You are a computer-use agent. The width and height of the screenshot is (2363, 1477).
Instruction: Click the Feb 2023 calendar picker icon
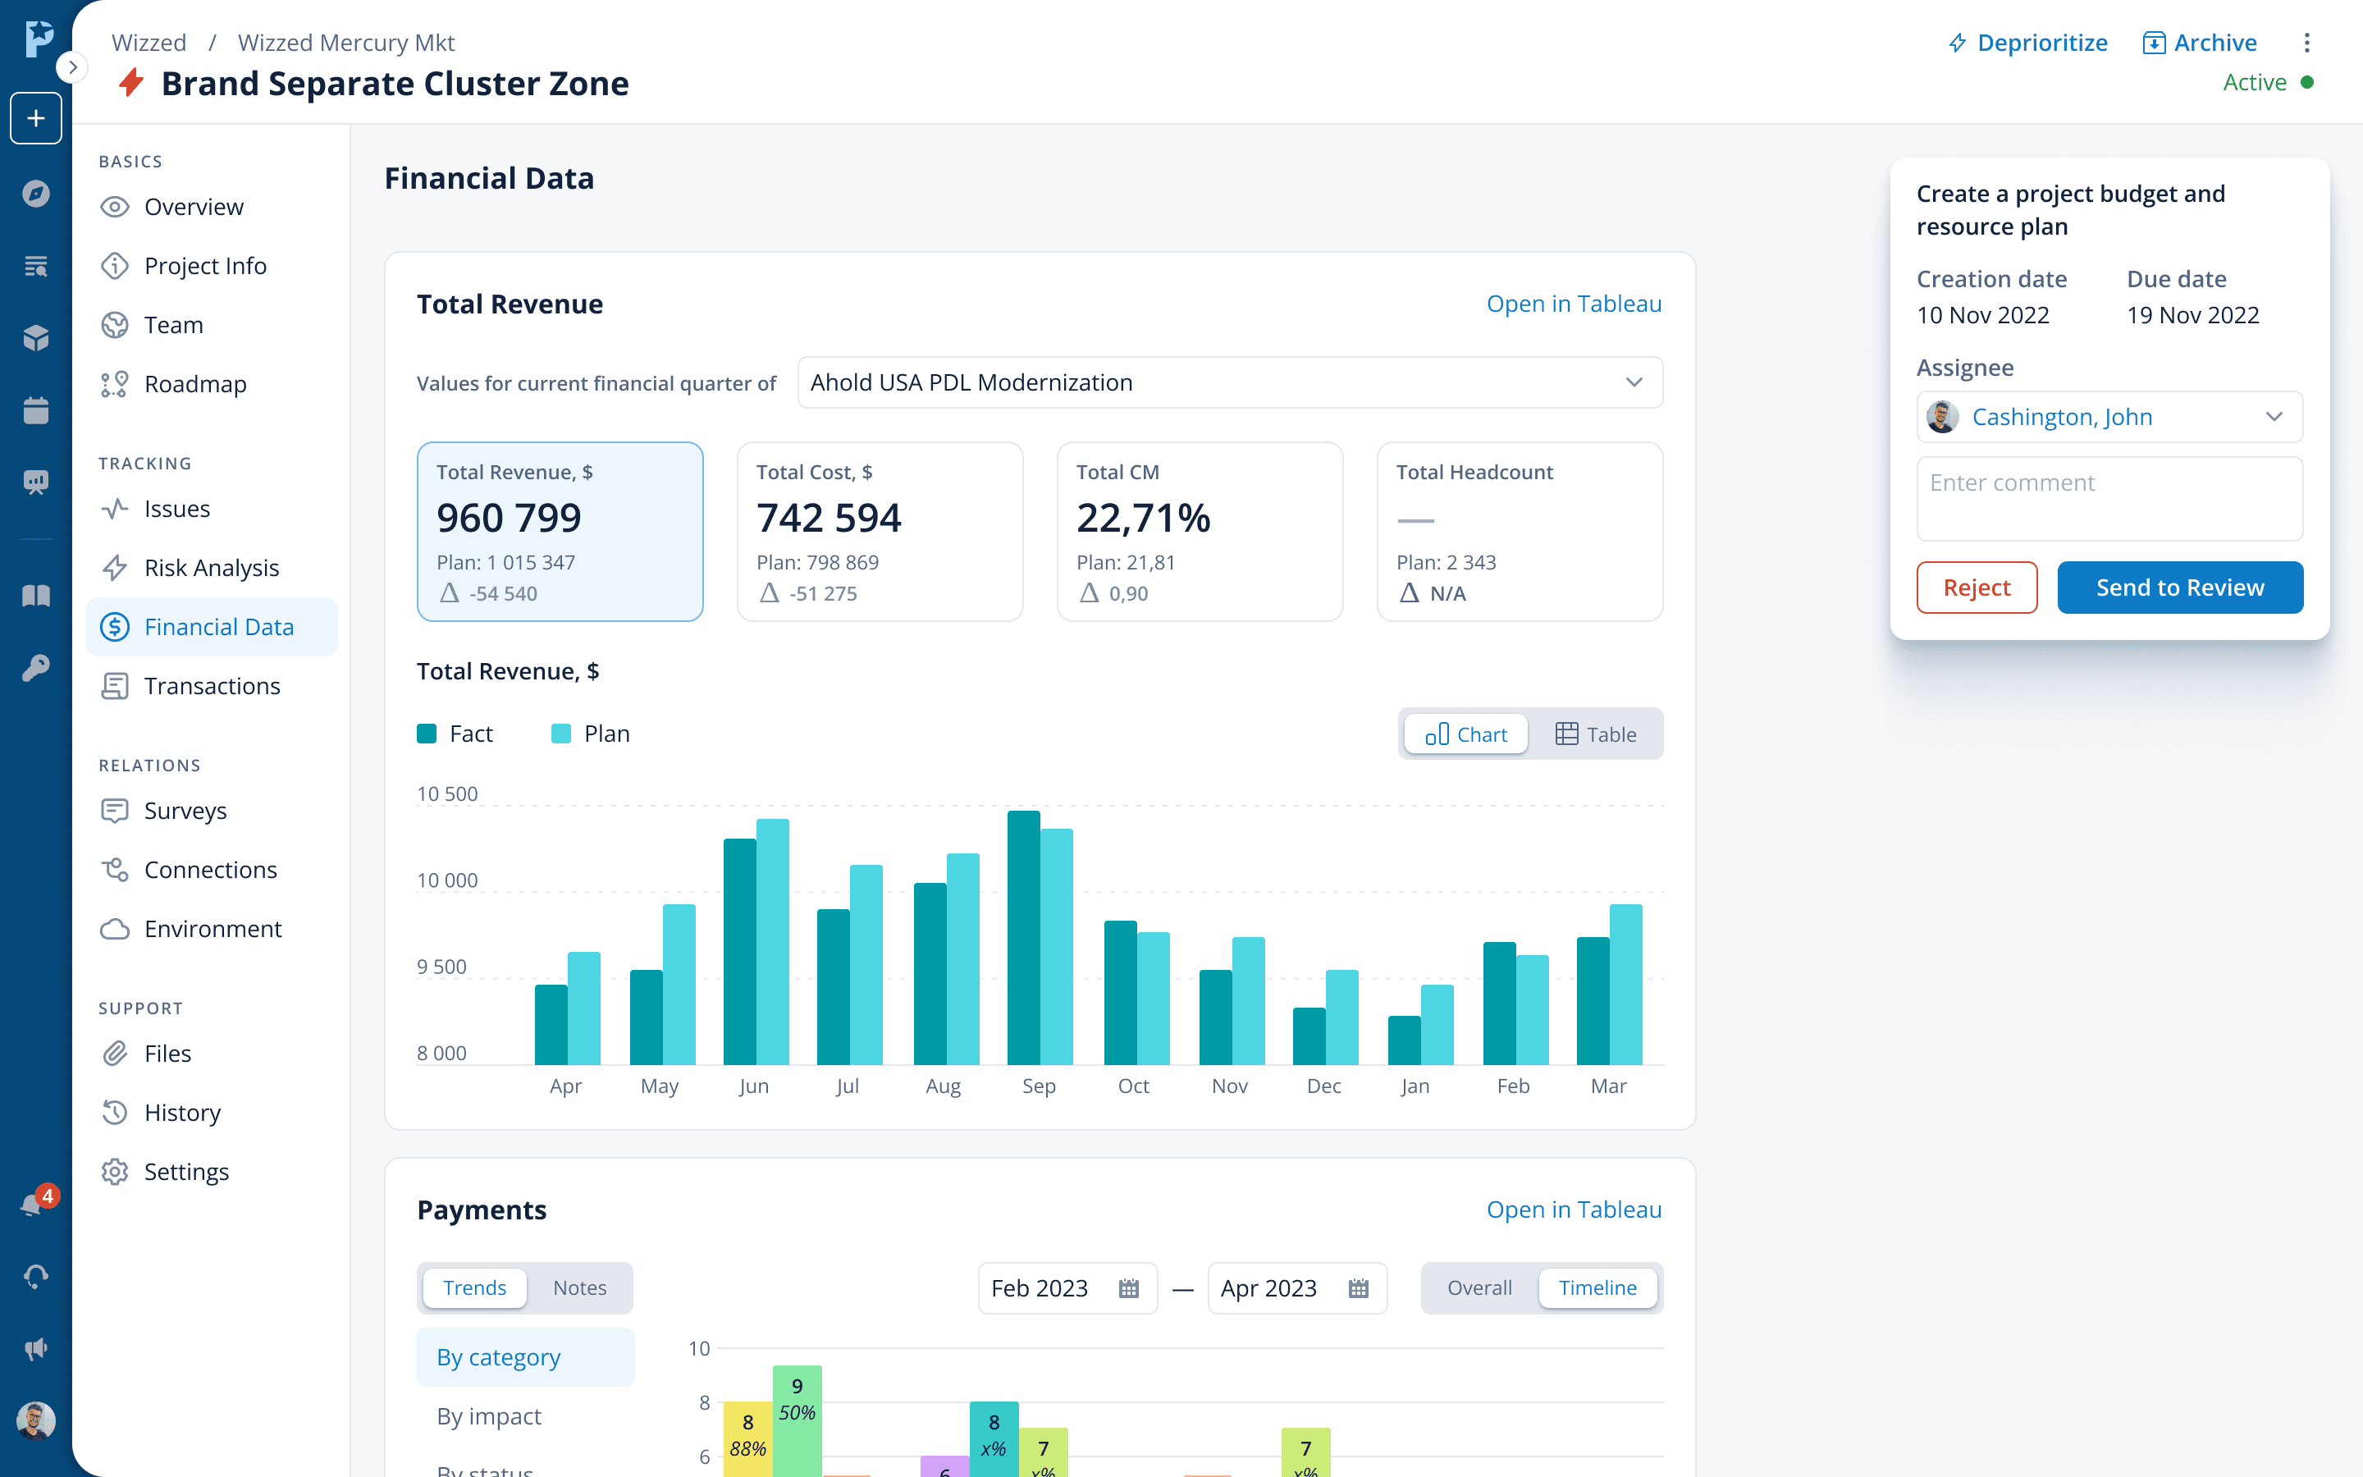pyautogui.click(x=1129, y=1288)
